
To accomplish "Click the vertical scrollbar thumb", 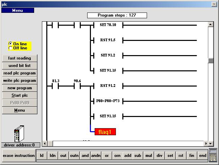I will point(211,61).
